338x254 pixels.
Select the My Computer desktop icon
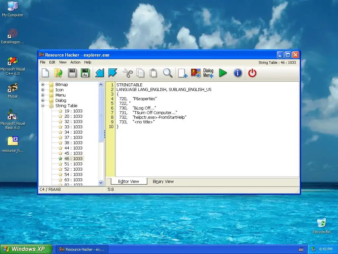(13, 9)
